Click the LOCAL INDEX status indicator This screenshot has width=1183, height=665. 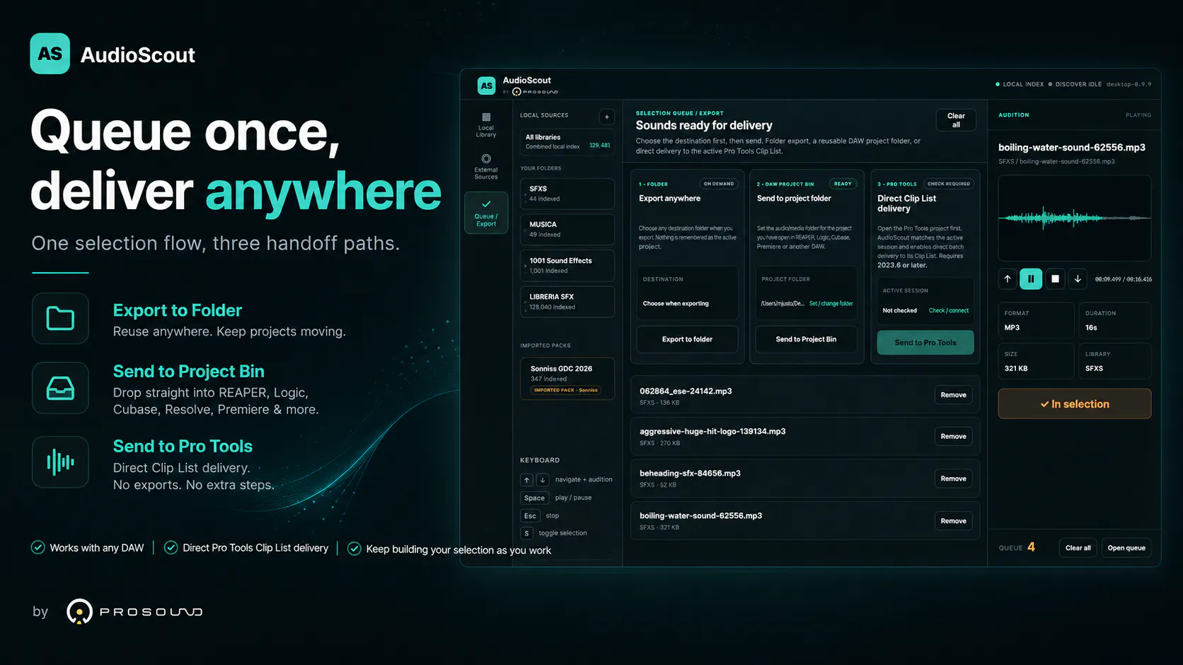[x=1020, y=84]
